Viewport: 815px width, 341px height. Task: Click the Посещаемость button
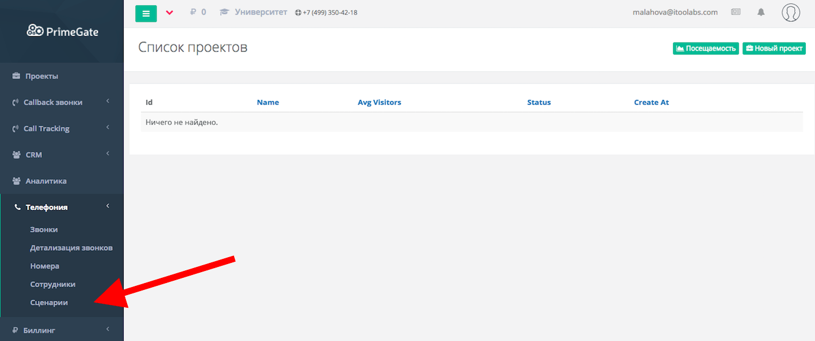[x=706, y=49]
